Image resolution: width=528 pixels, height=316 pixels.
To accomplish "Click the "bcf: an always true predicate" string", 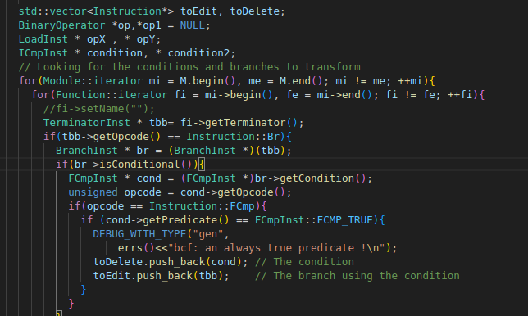I will click(x=276, y=248).
